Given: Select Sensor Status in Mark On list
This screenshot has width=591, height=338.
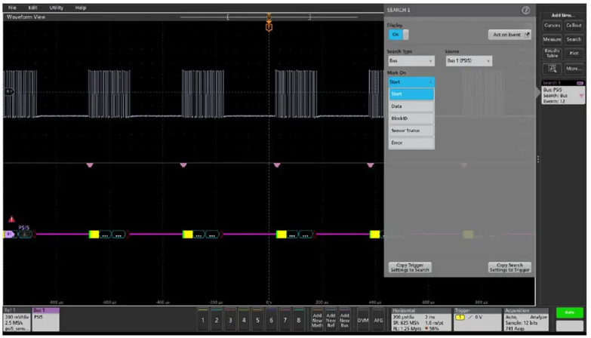Looking at the screenshot, I should (411, 131).
